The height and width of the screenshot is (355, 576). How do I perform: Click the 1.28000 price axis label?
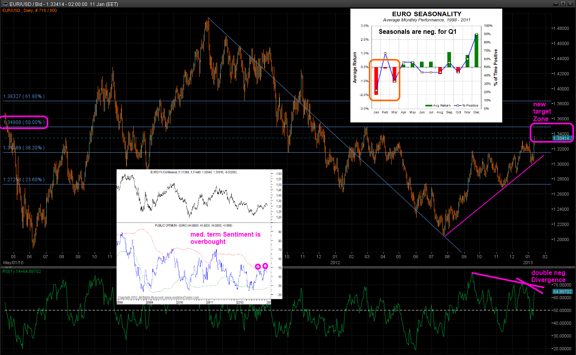click(x=561, y=179)
